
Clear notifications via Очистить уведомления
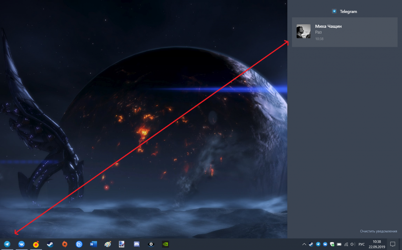[378, 231]
